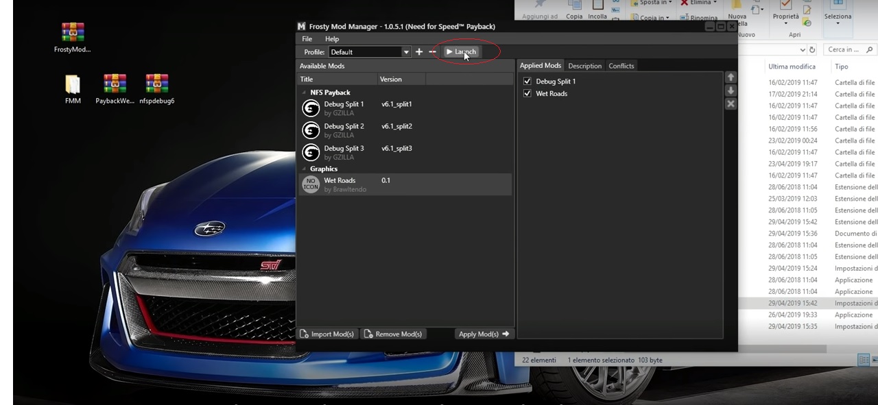Viewport: 878px width, 405px height.
Task: Click the Import Mod(s) button
Action: click(x=327, y=334)
